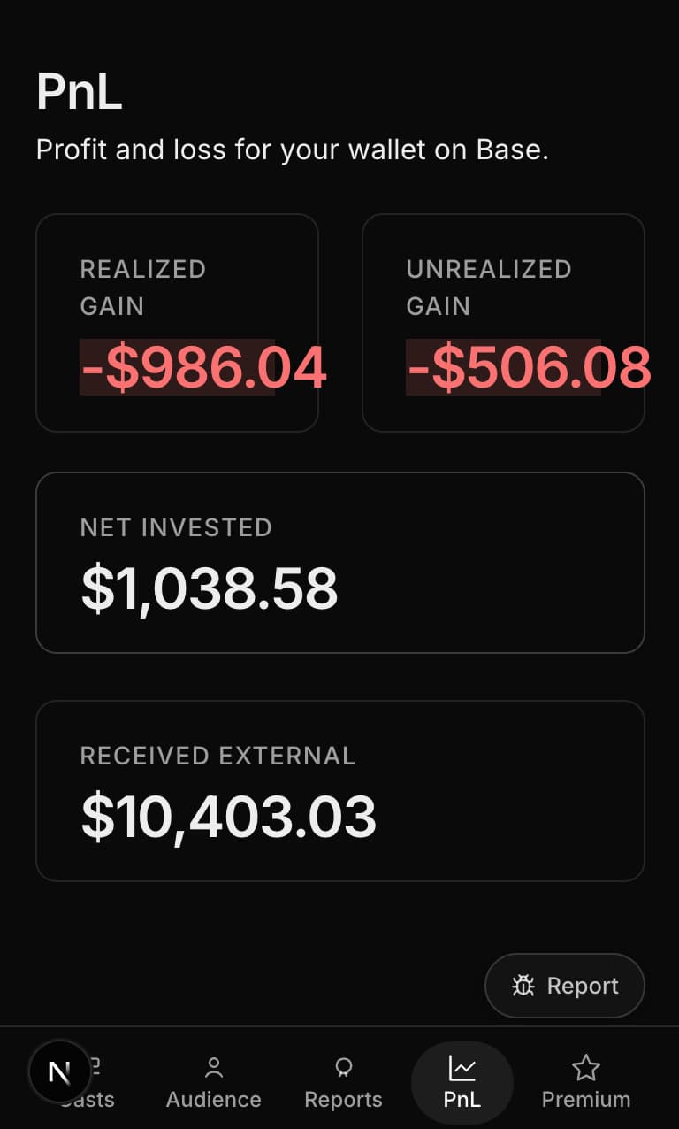679x1129 pixels.
Task: Tap the Audience person icon
Action: coord(213,1068)
